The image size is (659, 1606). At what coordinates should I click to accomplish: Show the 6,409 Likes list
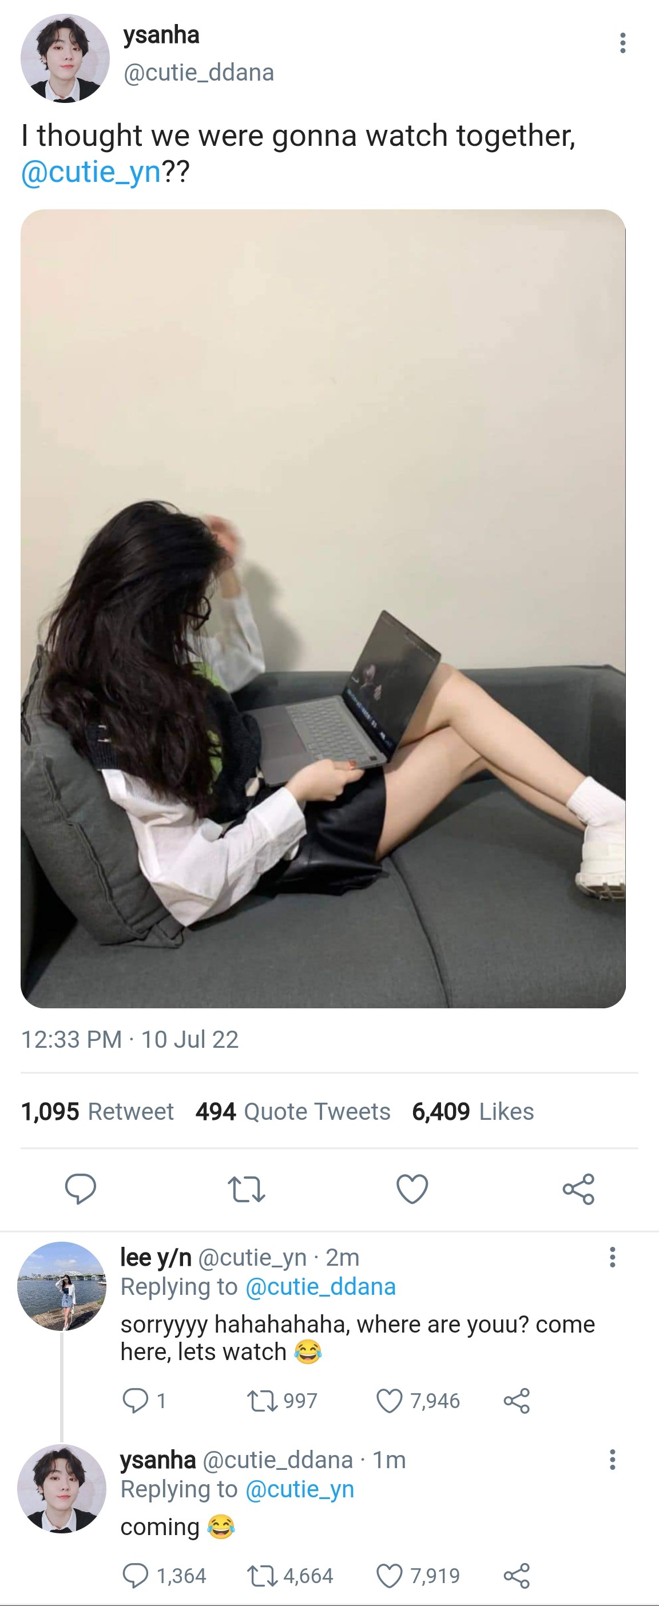coord(473,1111)
